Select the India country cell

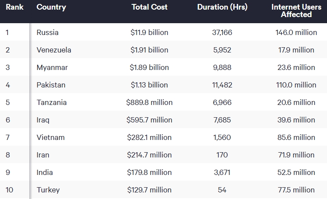coord(45,172)
